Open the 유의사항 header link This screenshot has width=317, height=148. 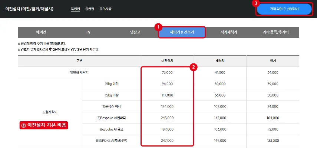(x=105, y=9)
